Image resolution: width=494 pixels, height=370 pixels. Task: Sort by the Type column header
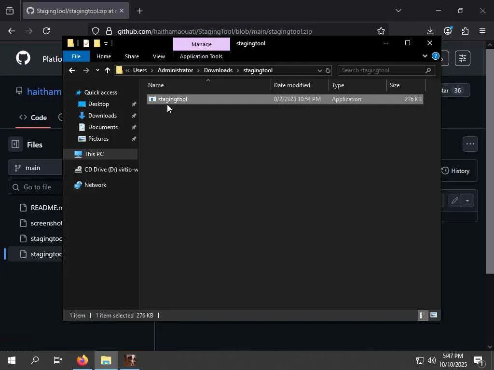pyautogui.click(x=357, y=85)
